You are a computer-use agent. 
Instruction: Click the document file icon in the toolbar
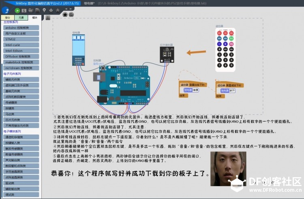[x=38, y=10]
